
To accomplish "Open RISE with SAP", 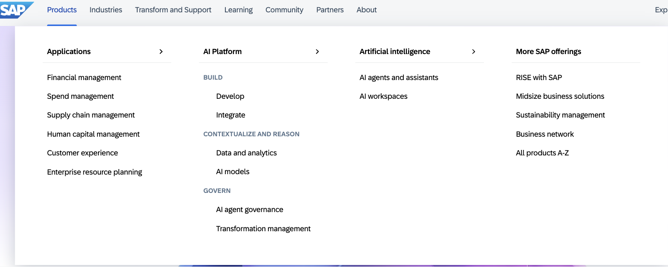I will coord(539,78).
